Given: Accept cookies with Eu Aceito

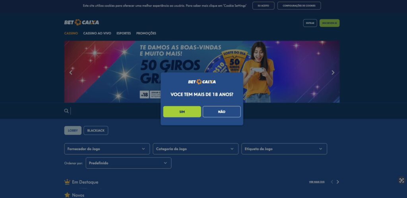Looking at the screenshot, I should [263, 6].
